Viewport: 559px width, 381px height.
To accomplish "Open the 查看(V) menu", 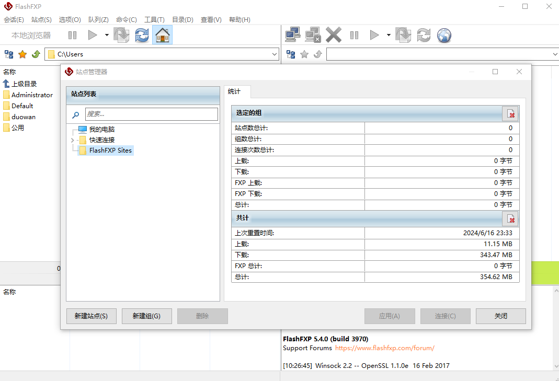I will (x=211, y=20).
